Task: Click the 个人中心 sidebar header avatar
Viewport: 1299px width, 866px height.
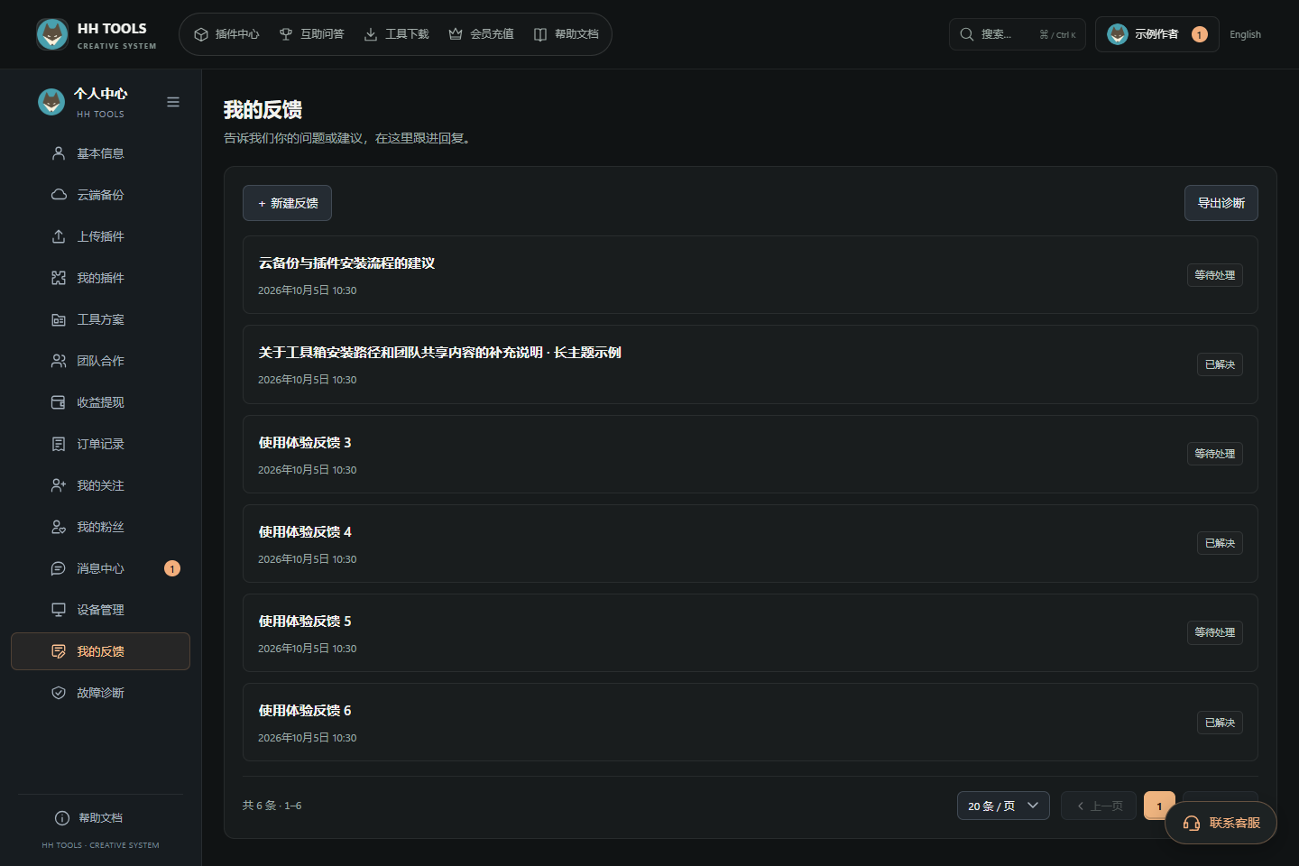Action: point(51,102)
